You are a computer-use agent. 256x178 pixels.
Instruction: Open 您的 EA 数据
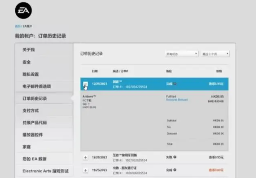click(x=35, y=159)
